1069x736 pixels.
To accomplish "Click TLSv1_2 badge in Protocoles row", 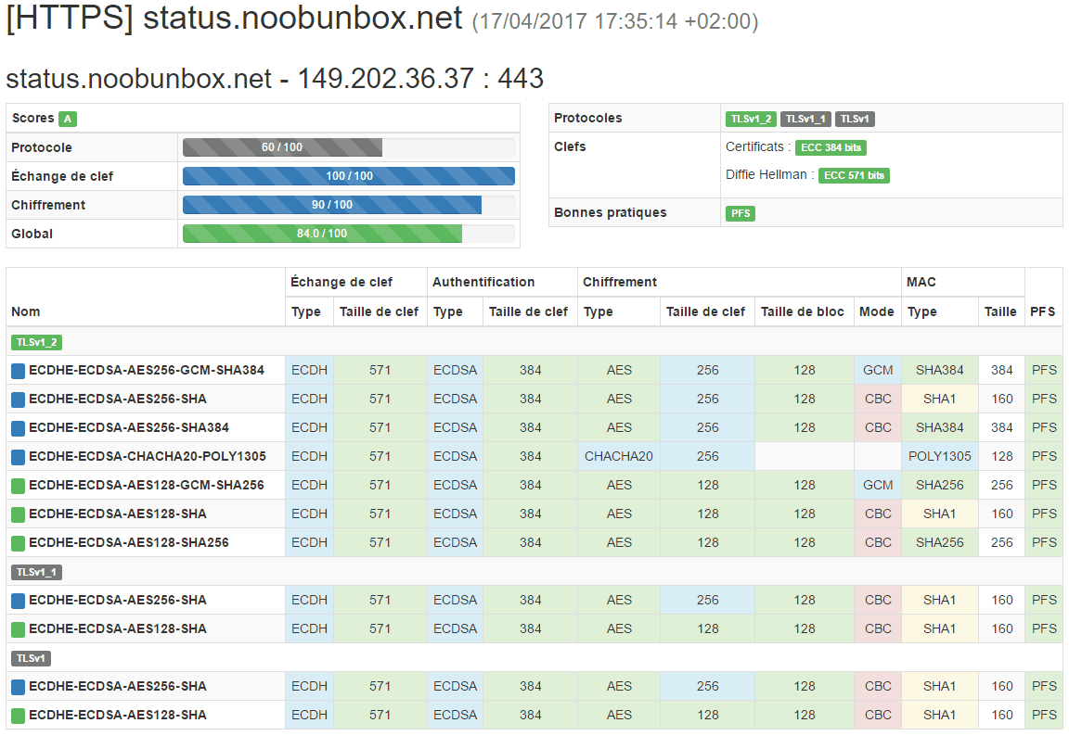I will coord(751,119).
